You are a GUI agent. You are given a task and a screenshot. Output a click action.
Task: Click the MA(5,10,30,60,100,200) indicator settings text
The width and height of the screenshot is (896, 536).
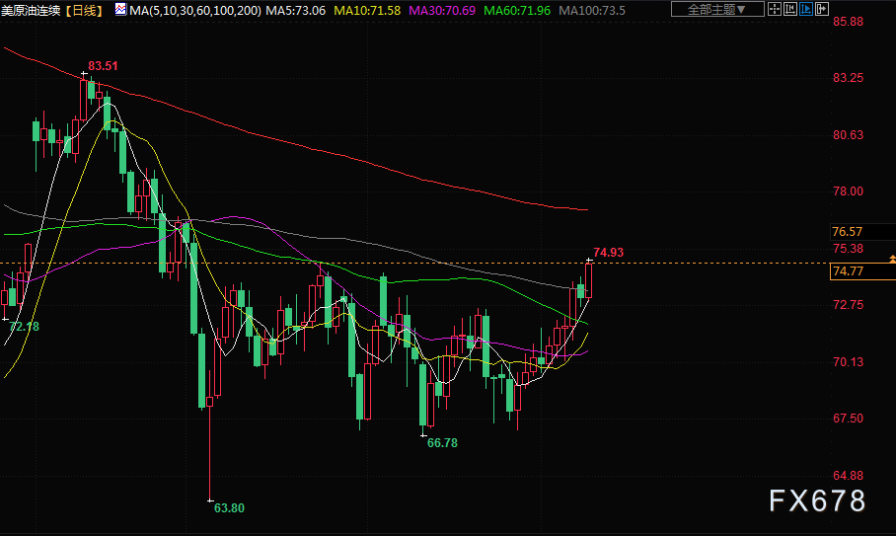(195, 10)
